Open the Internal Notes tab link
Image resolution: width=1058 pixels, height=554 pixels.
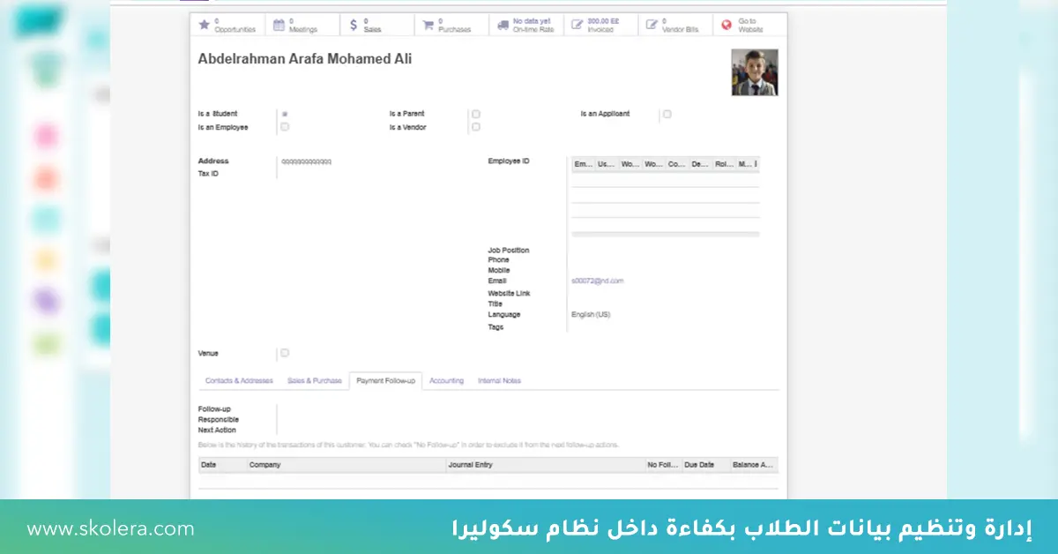click(499, 380)
